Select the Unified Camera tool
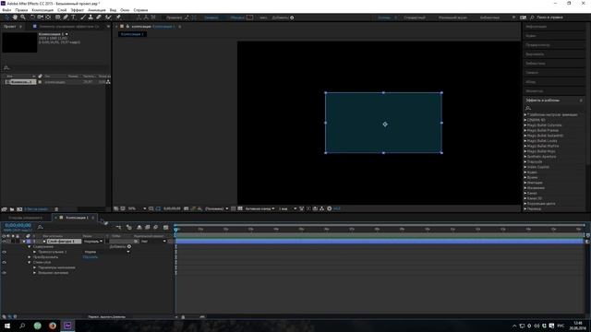This screenshot has height=332, width=591. click(x=41, y=18)
